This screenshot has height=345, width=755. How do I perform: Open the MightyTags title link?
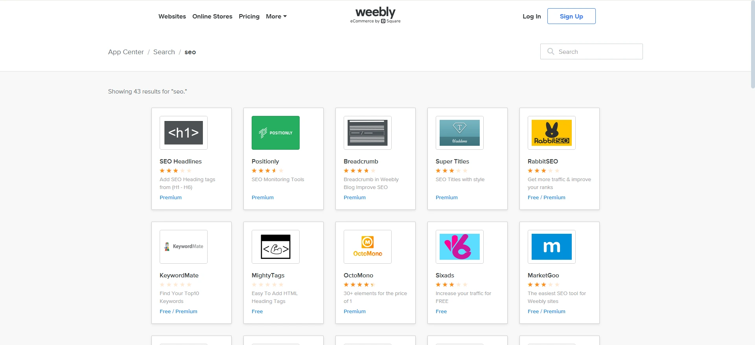[x=268, y=275]
